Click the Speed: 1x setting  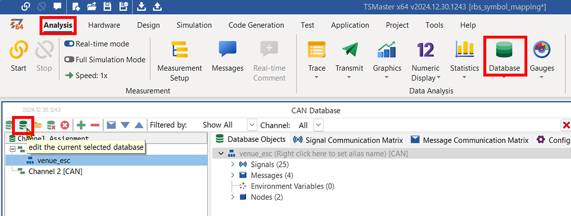86,75
